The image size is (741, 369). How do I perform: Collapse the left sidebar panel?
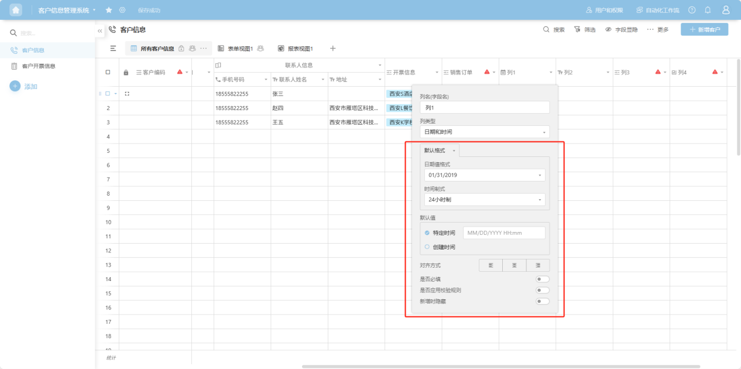click(x=100, y=30)
